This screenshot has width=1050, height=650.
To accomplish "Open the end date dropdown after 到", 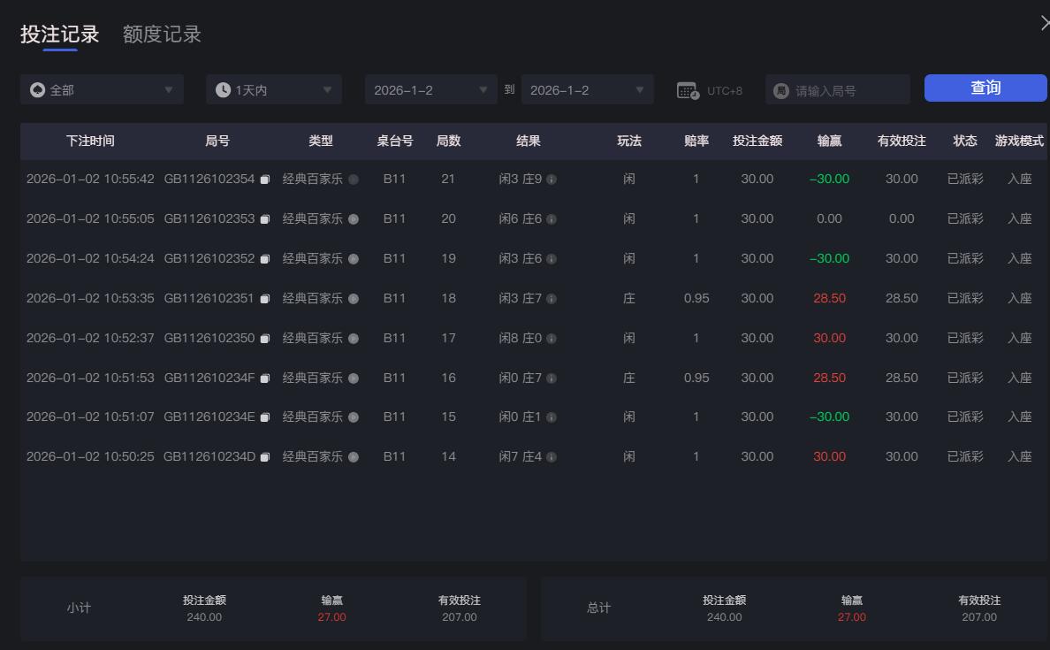I will click(587, 88).
